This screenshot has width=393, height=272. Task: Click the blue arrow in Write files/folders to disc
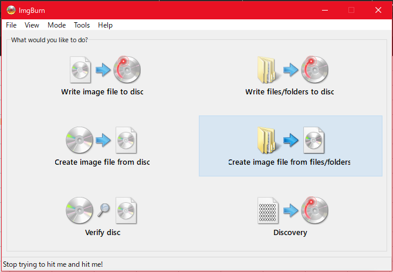pyautogui.click(x=291, y=69)
